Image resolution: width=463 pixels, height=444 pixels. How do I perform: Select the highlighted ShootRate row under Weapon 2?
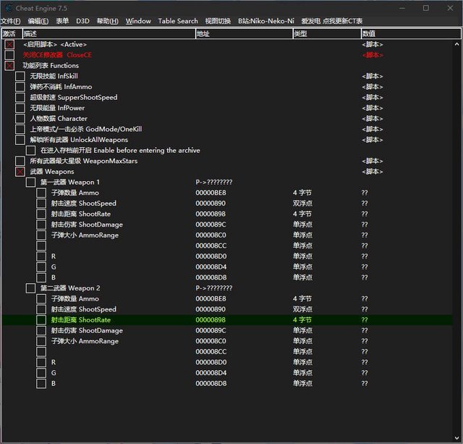coord(80,319)
